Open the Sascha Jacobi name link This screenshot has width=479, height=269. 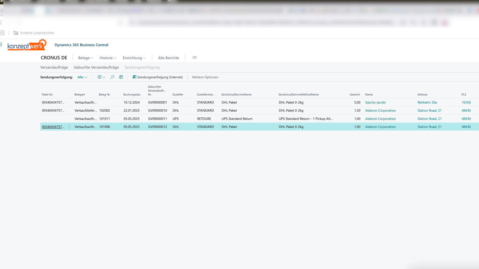[x=375, y=103]
